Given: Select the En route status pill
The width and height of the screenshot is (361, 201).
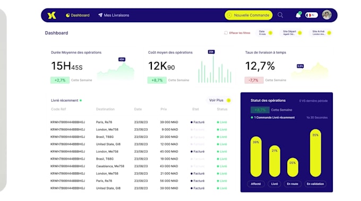Looking at the screenshot, I should click(x=293, y=183).
